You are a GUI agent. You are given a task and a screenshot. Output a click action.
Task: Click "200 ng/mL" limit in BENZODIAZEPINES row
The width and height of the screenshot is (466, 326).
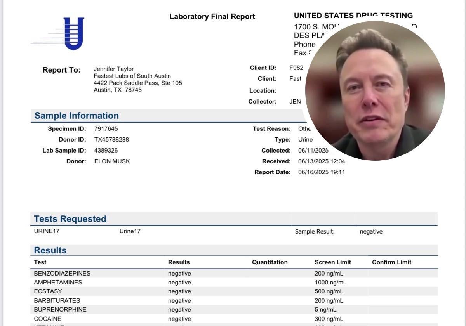[x=329, y=274]
